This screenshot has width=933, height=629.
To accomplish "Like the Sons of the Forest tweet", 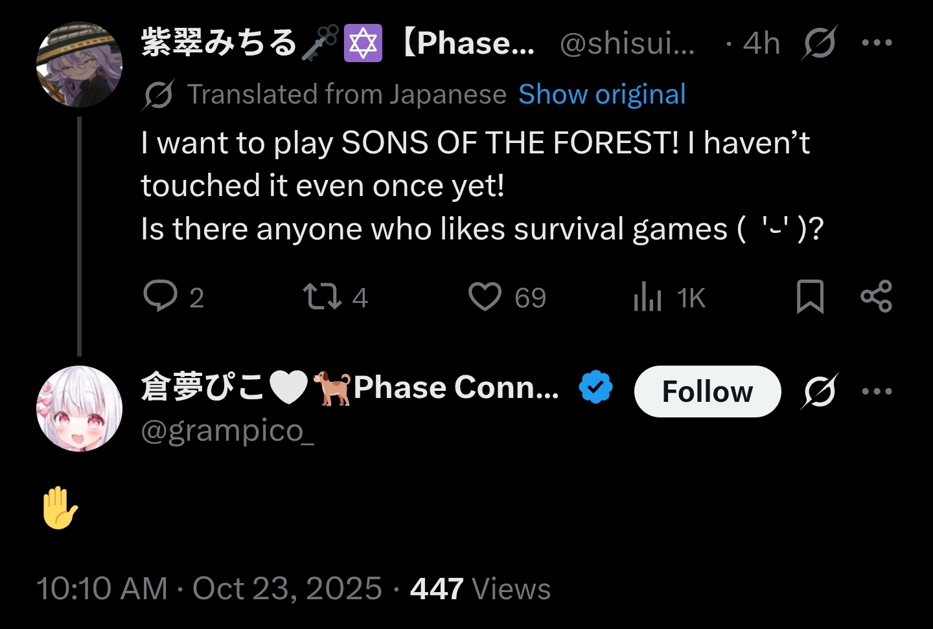I will [x=485, y=297].
